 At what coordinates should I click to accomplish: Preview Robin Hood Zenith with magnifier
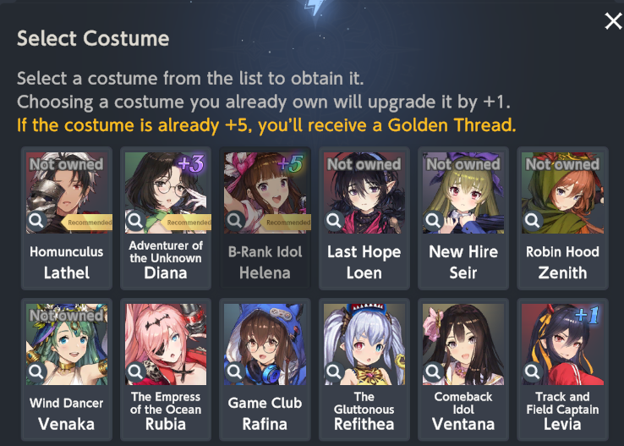point(533,220)
